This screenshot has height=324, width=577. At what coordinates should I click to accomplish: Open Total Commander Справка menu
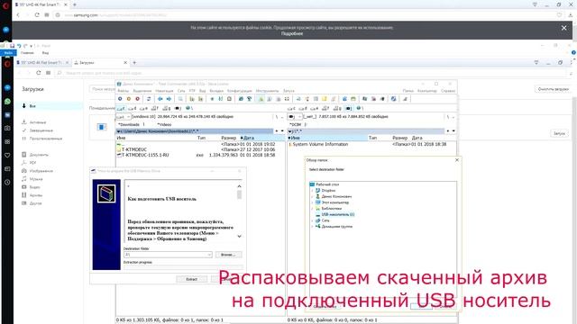(x=448, y=91)
